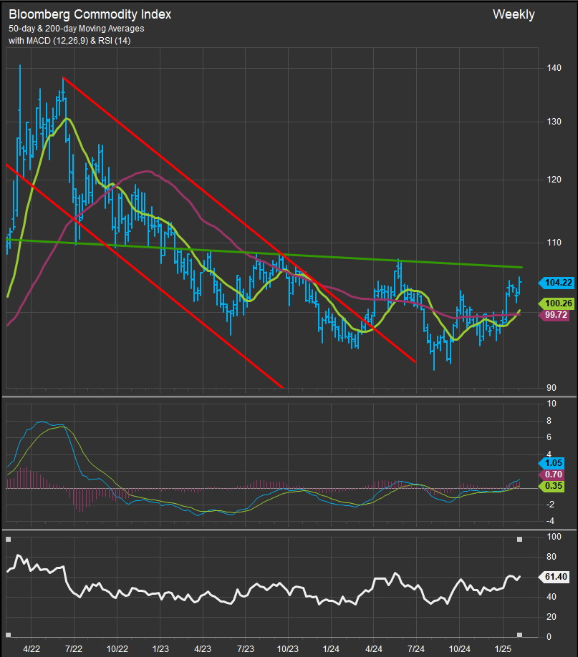This screenshot has height=657, width=578.
Task: Click the 4/22 date label
Action: (32, 649)
